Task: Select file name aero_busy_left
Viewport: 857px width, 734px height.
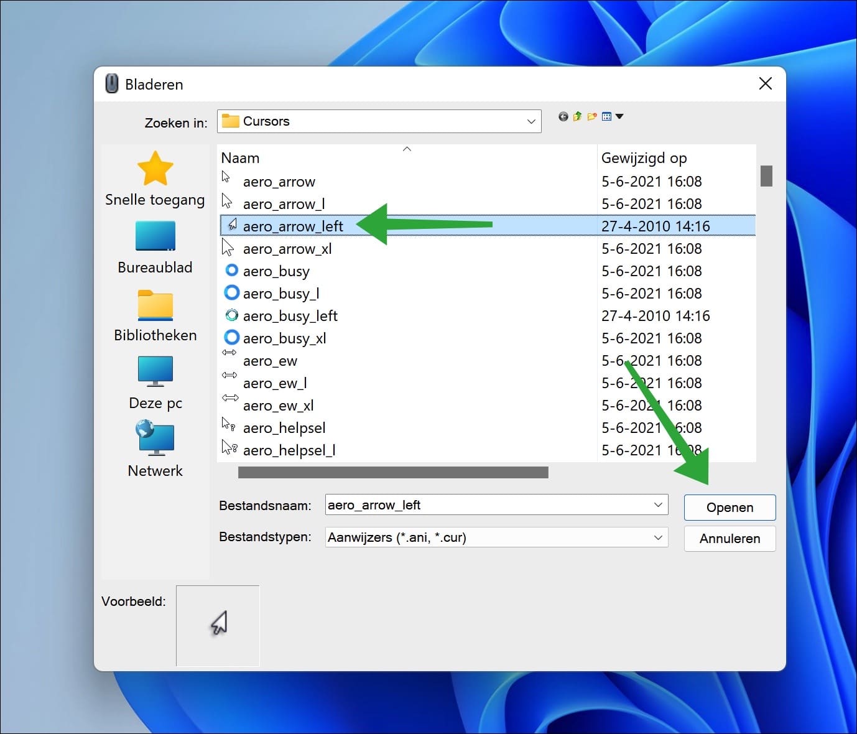Action: (x=290, y=316)
